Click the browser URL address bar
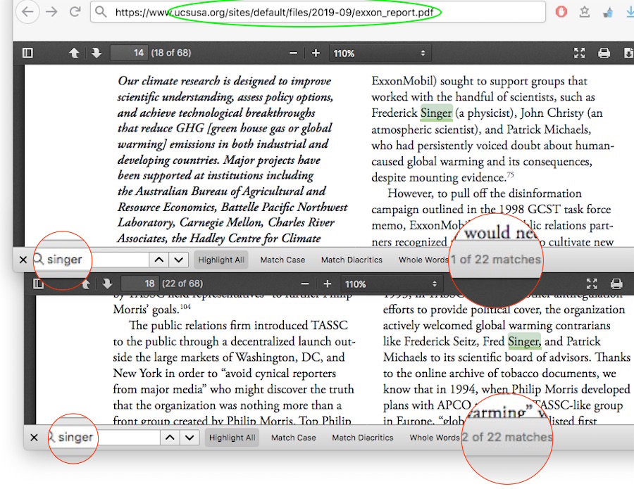 click(317, 12)
